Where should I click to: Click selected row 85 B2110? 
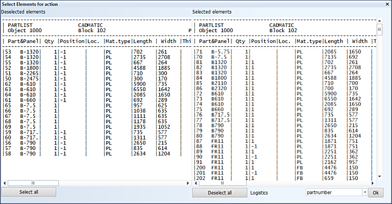(x=285, y=83)
